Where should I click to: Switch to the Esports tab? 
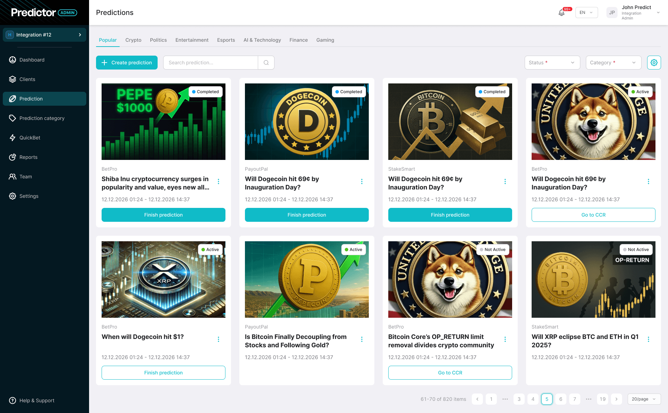[226, 40]
